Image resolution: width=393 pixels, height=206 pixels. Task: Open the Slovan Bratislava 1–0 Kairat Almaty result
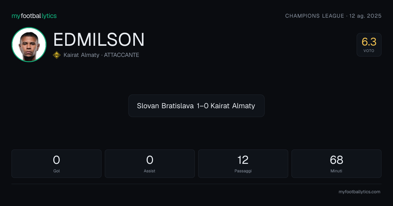(x=196, y=106)
